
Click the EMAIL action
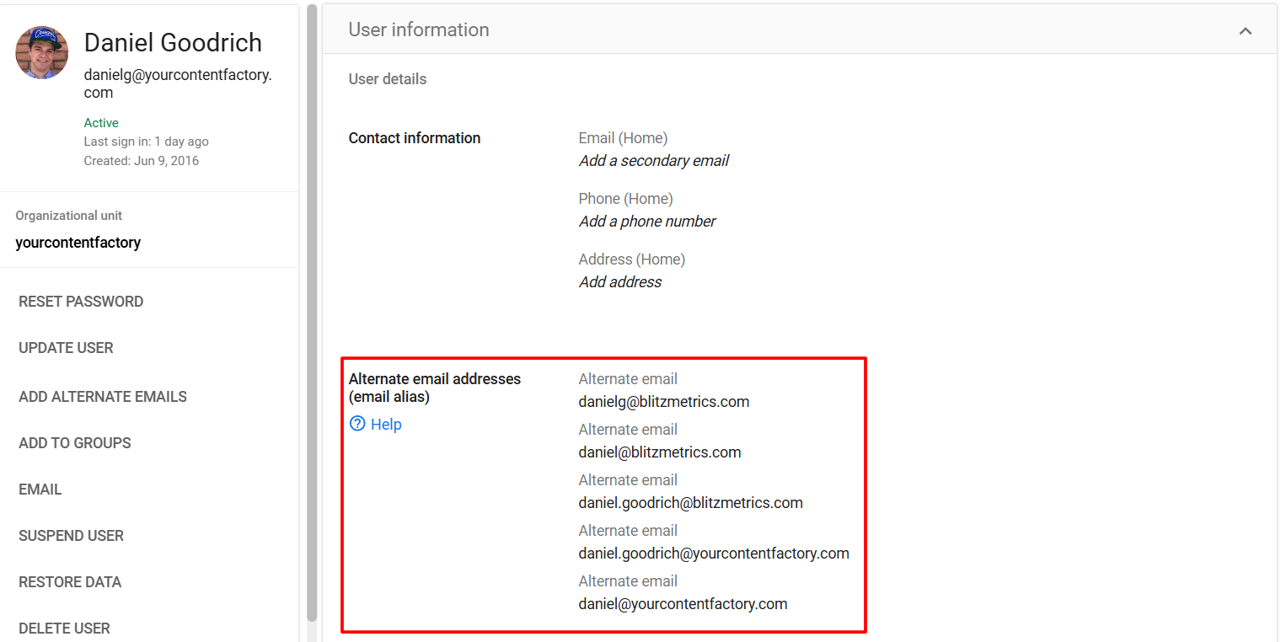pos(40,489)
